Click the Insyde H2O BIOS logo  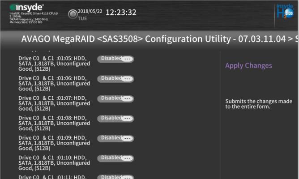pyautogui.click(x=285, y=12)
